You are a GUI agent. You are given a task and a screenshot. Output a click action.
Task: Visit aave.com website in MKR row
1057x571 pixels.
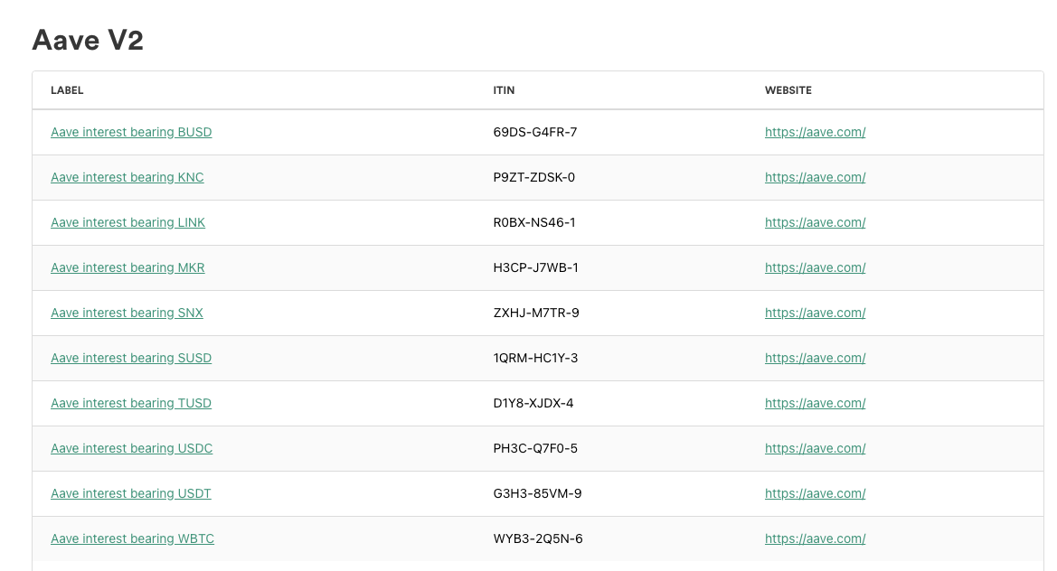pos(815,267)
